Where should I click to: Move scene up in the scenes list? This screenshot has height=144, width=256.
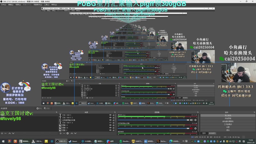[x=10, y=133]
